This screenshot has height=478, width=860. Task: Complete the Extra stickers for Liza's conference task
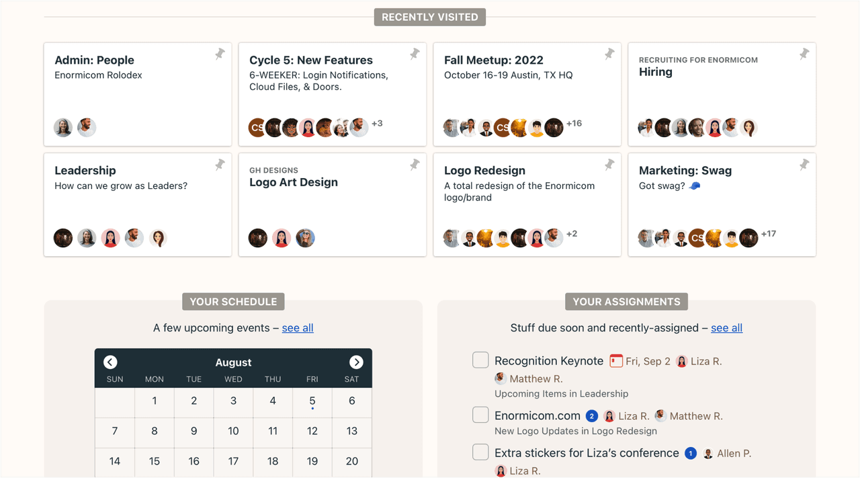pyautogui.click(x=480, y=452)
